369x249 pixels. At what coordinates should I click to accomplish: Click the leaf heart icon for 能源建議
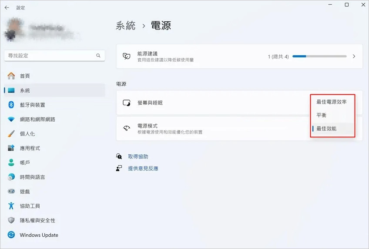pyautogui.click(x=126, y=56)
